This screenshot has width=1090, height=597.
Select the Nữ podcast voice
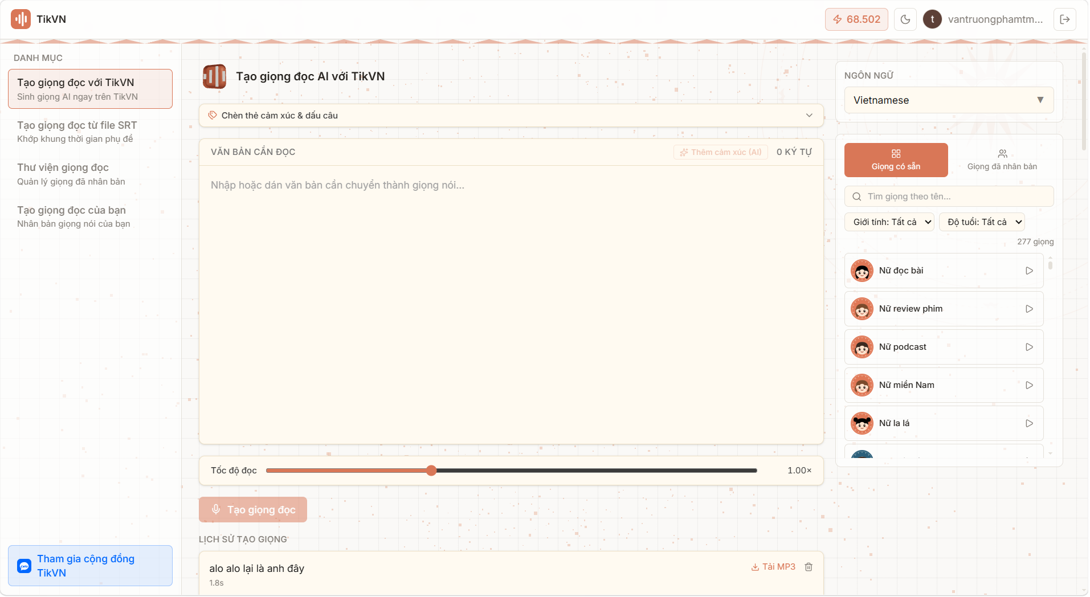[x=944, y=347]
